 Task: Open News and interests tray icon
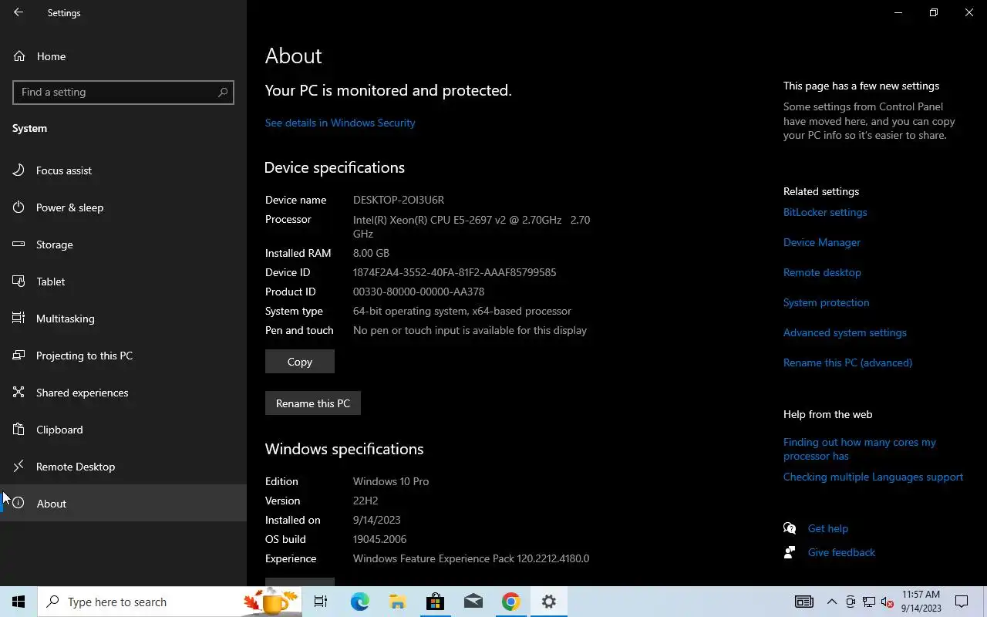(x=803, y=602)
